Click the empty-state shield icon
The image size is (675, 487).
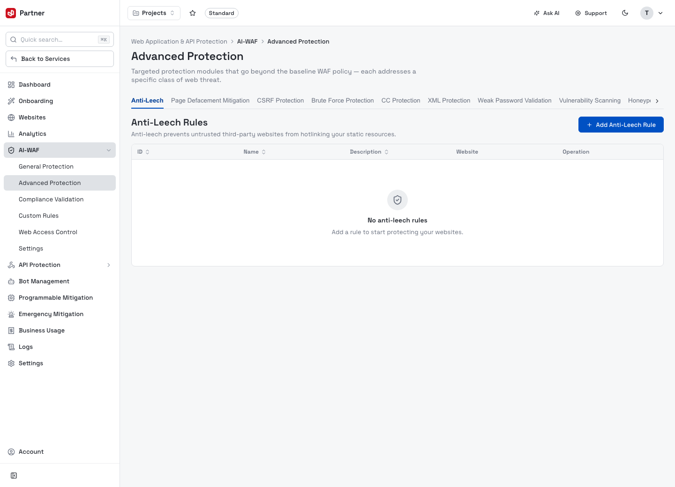coord(397,200)
